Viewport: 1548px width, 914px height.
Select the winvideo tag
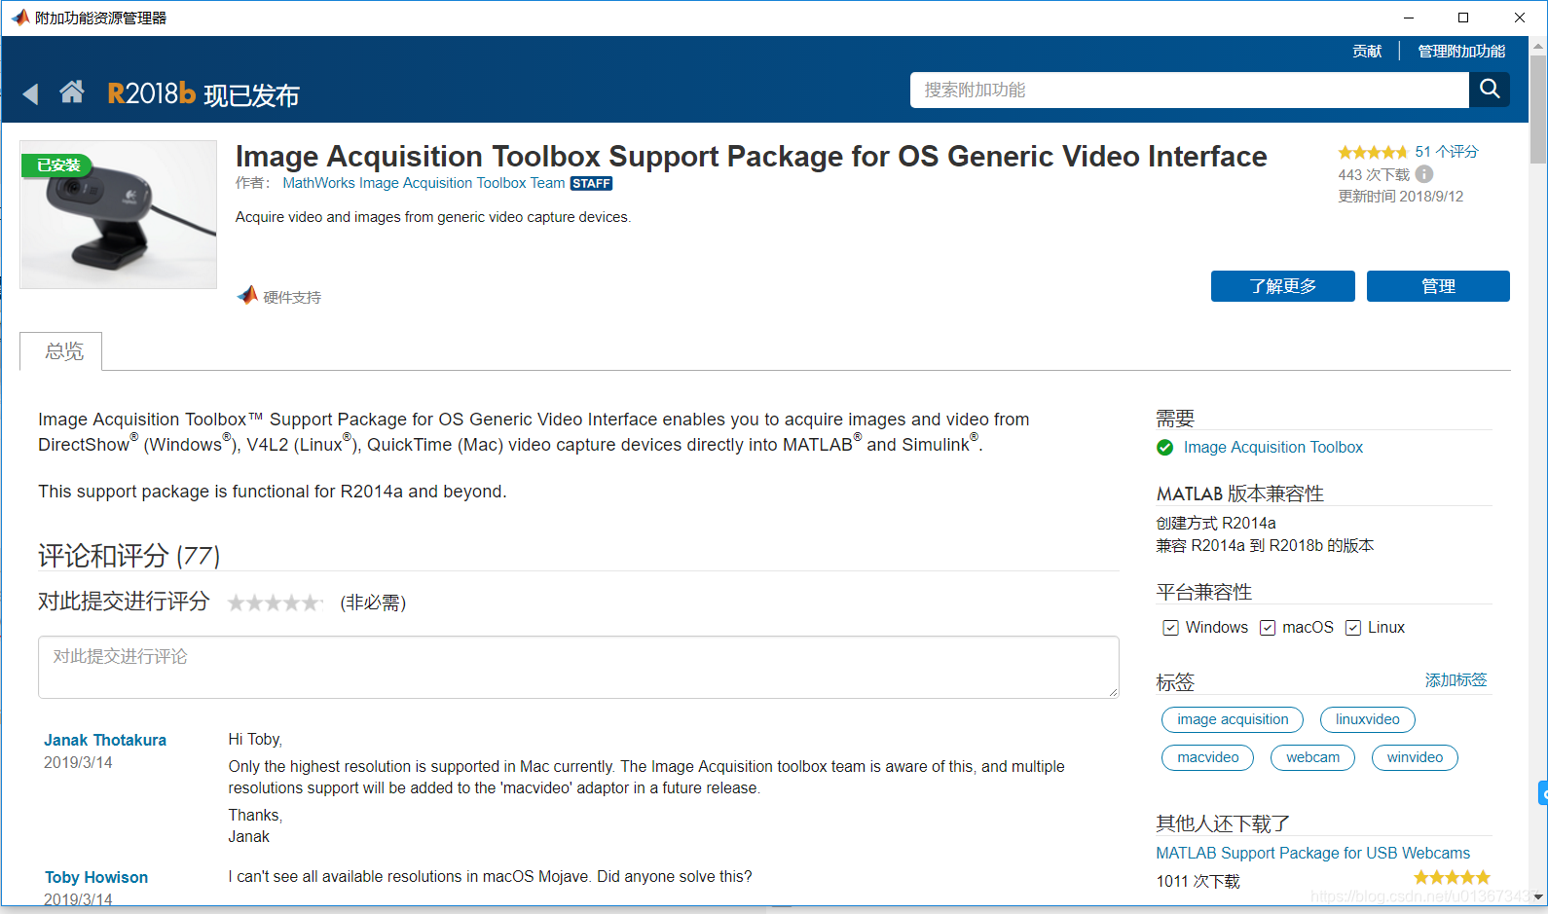pyautogui.click(x=1415, y=757)
